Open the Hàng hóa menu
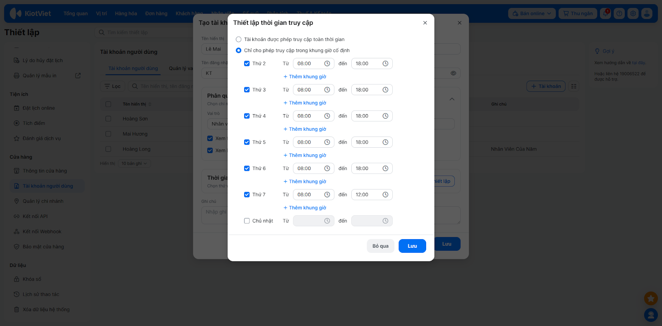This screenshot has width=662, height=326. tap(126, 14)
